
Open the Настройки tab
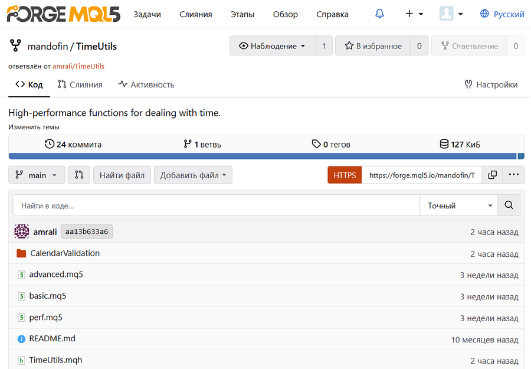tap(491, 84)
